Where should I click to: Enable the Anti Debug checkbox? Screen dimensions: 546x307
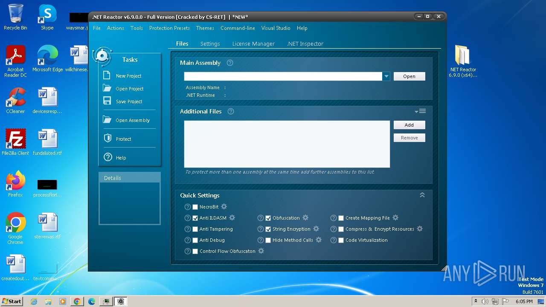click(x=195, y=240)
